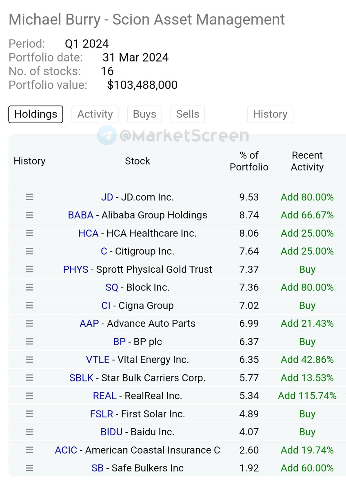Select the Buys tab
346x489 pixels.
[144, 114]
